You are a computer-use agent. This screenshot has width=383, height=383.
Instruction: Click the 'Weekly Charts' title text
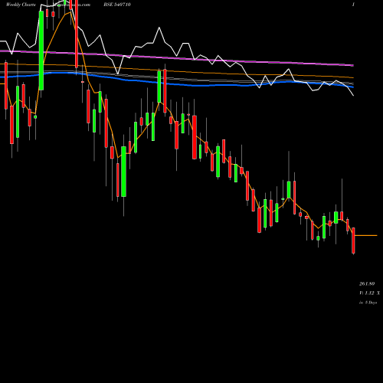point(21,5)
